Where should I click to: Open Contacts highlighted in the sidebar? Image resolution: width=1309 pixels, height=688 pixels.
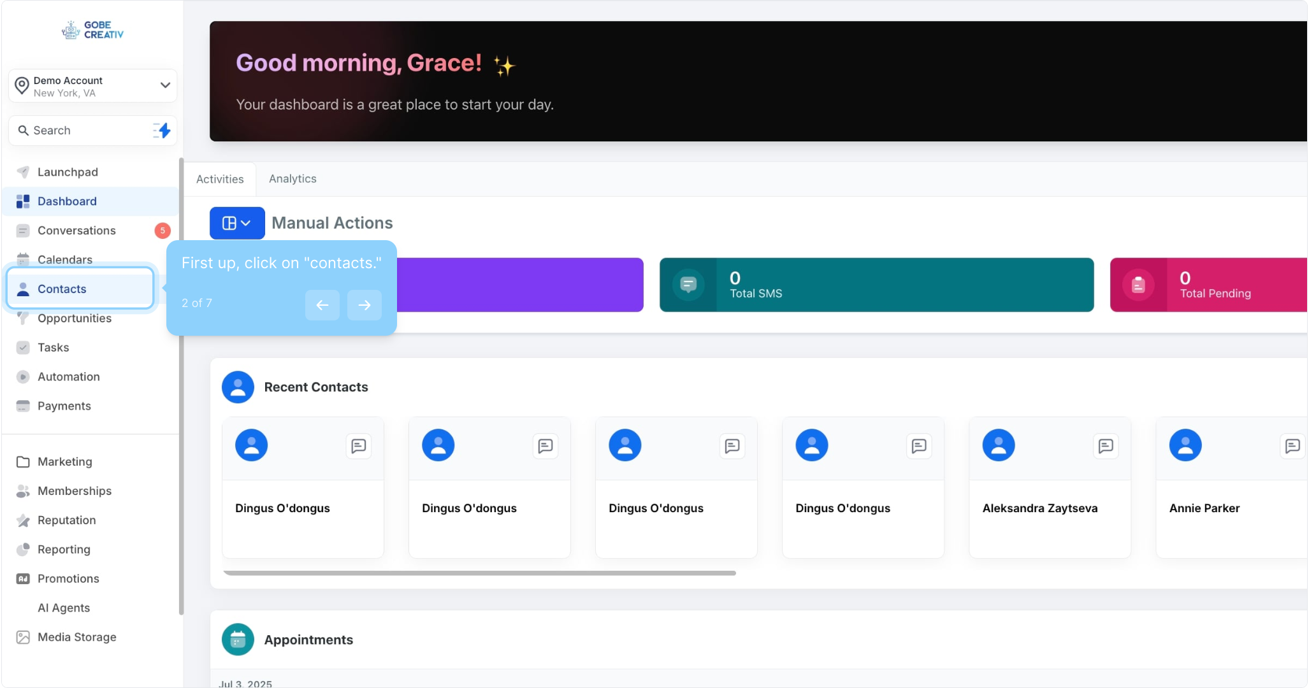[x=62, y=289]
